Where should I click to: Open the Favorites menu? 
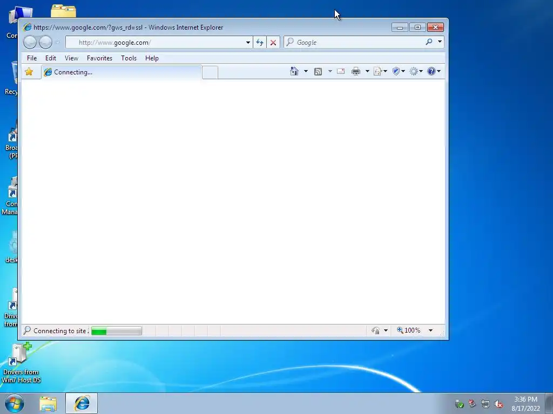tap(99, 58)
